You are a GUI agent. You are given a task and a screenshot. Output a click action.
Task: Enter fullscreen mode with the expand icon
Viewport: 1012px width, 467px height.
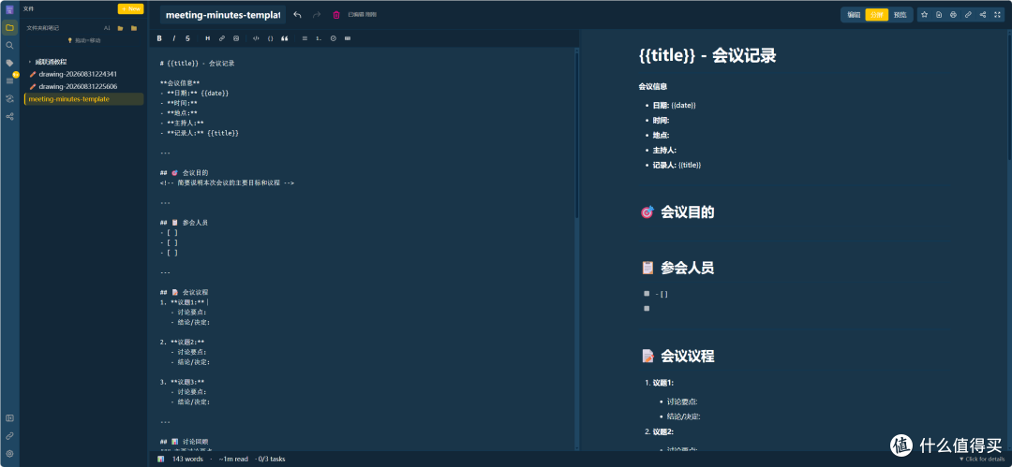pos(997,14)
